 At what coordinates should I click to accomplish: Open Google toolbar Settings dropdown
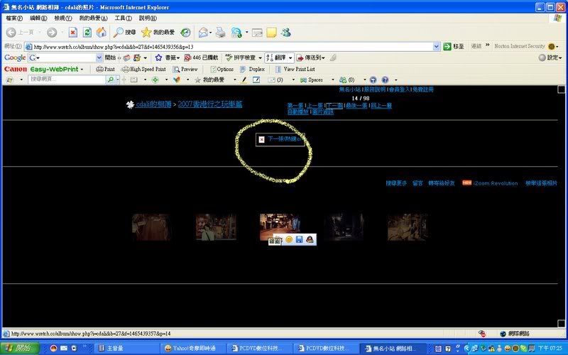click(x=550, y=58)
